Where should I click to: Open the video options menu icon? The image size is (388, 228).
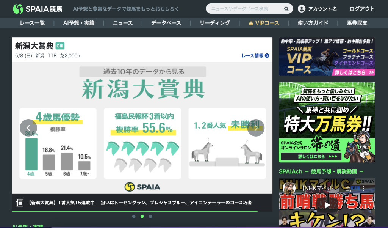pos(363,188)
